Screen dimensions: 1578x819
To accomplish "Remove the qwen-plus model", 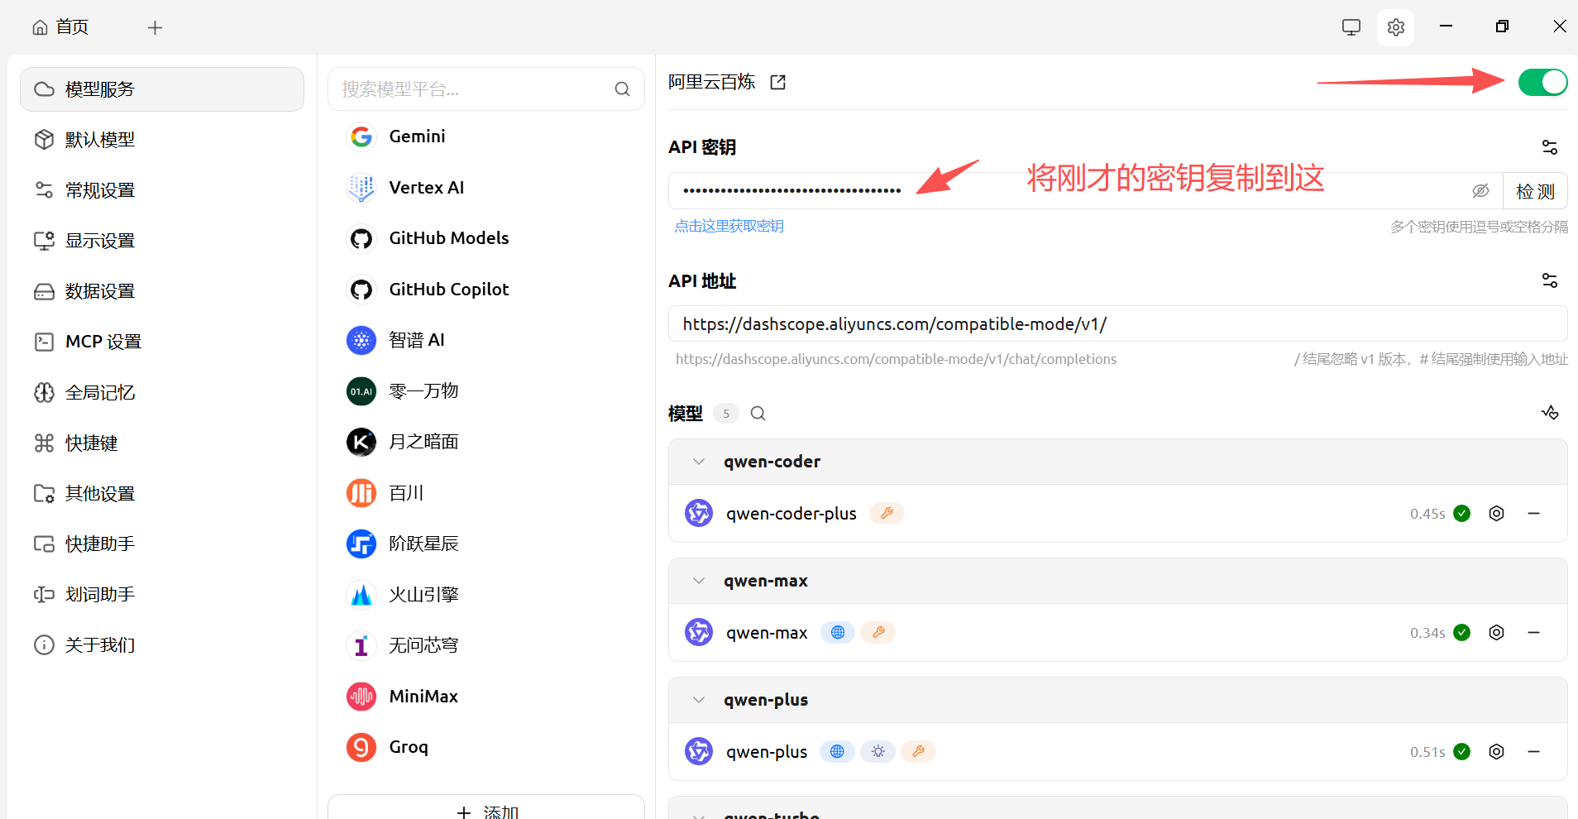I will coord(1533,752).
